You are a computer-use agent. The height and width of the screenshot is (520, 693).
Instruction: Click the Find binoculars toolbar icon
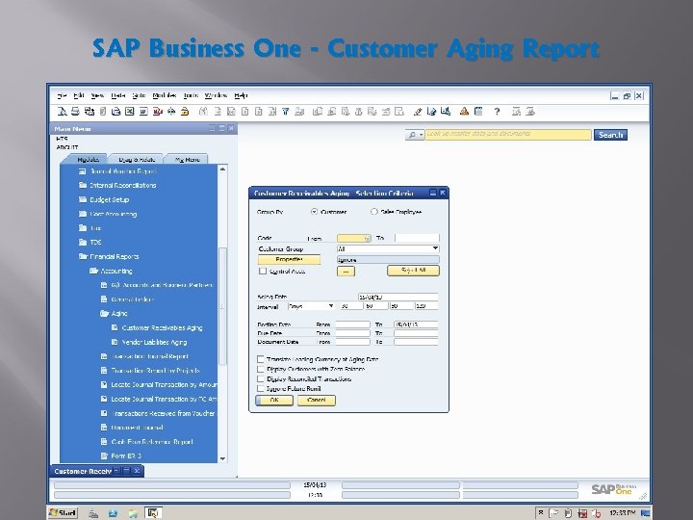point(203,112)
